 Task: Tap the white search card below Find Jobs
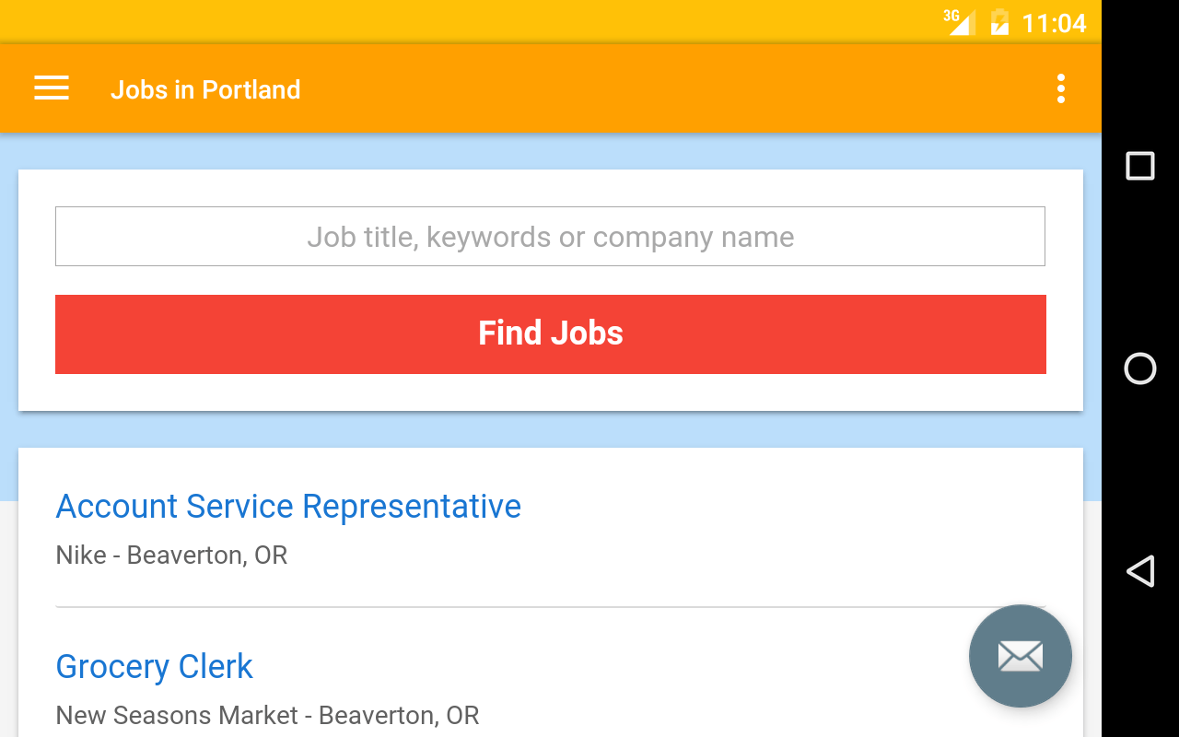click(551, 392)
